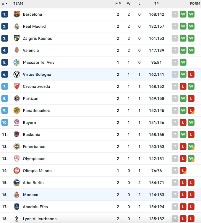Open the Monaco team link
Viewport: 201px width, 223px height.
tap(30, 195)
